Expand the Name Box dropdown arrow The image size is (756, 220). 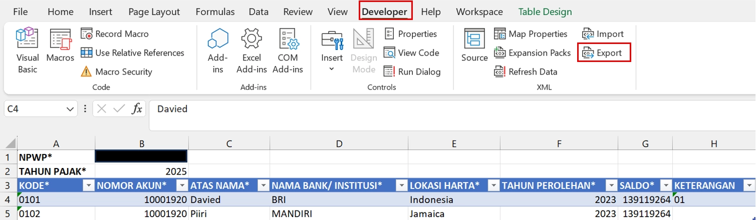(x=70, y=109)
